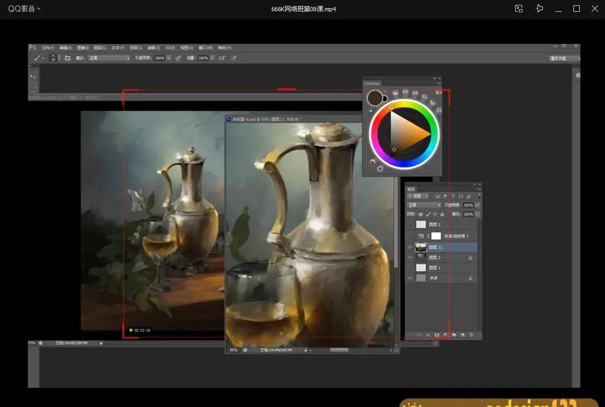Screen dimensions: 605x407
Task: Click the airbrush build-up icon
Action: [x=220, y=58]
